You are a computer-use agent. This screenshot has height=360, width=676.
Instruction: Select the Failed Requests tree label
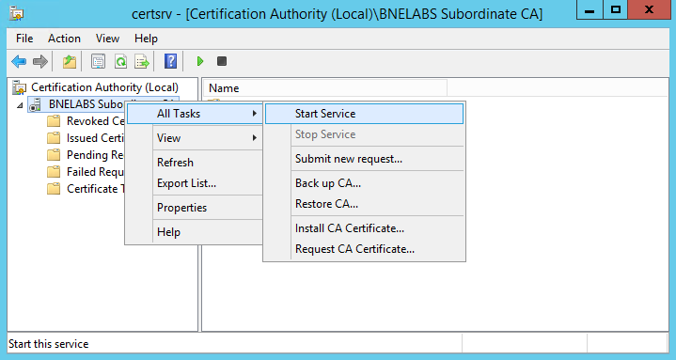[x=95, y=172]
